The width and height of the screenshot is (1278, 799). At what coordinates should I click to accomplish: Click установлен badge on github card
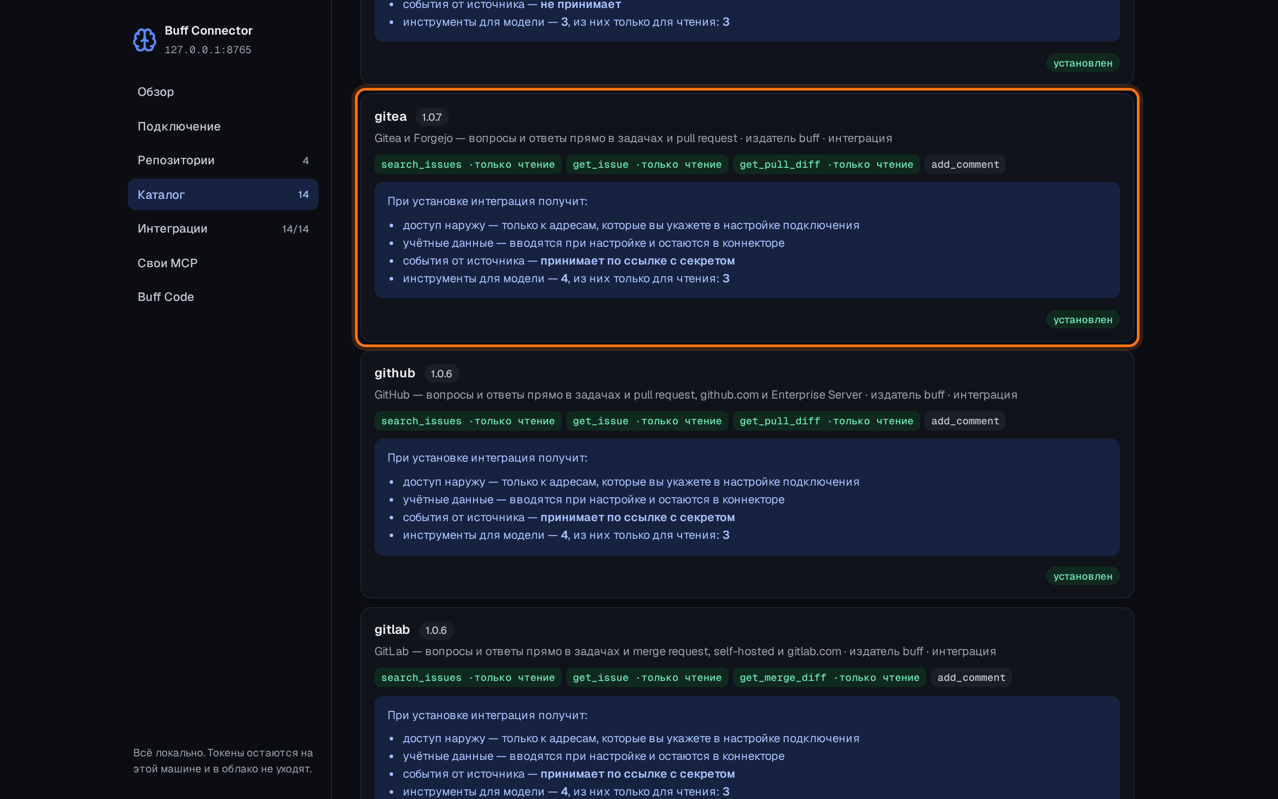pyautogui.click(x=1083, y=576)
